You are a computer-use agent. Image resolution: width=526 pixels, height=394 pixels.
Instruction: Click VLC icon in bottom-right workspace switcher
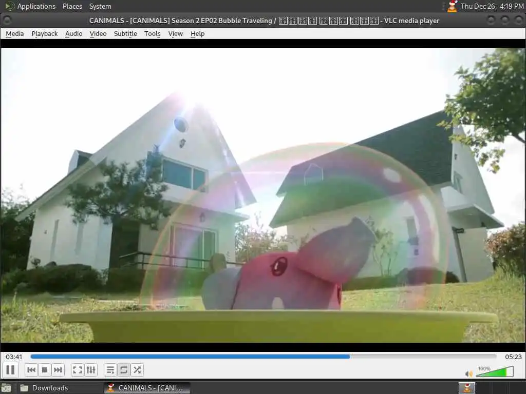click(467, 388)
